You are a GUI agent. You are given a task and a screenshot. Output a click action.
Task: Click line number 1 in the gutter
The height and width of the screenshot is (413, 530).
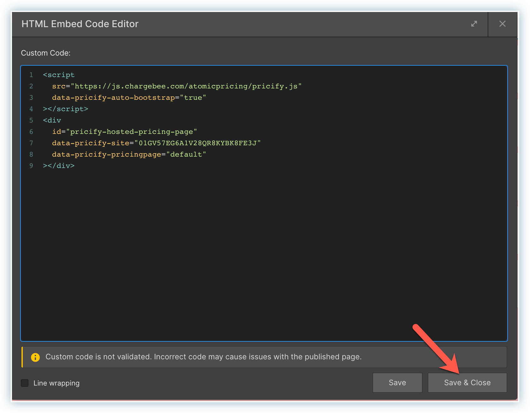point(31,75)
